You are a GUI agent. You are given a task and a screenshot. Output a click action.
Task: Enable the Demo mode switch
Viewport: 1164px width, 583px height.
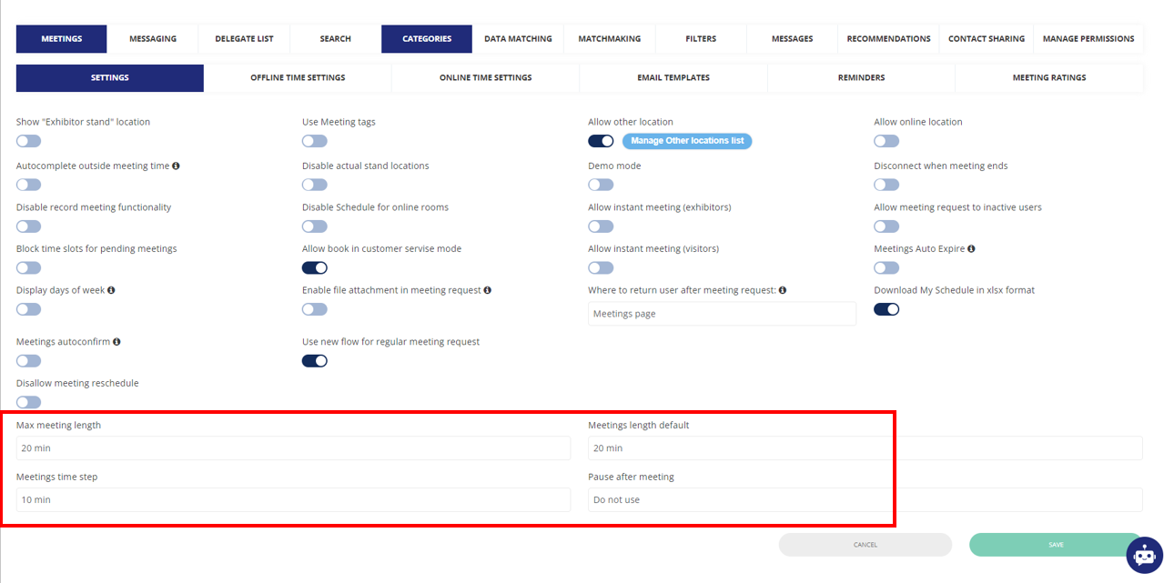coord(601,185)
